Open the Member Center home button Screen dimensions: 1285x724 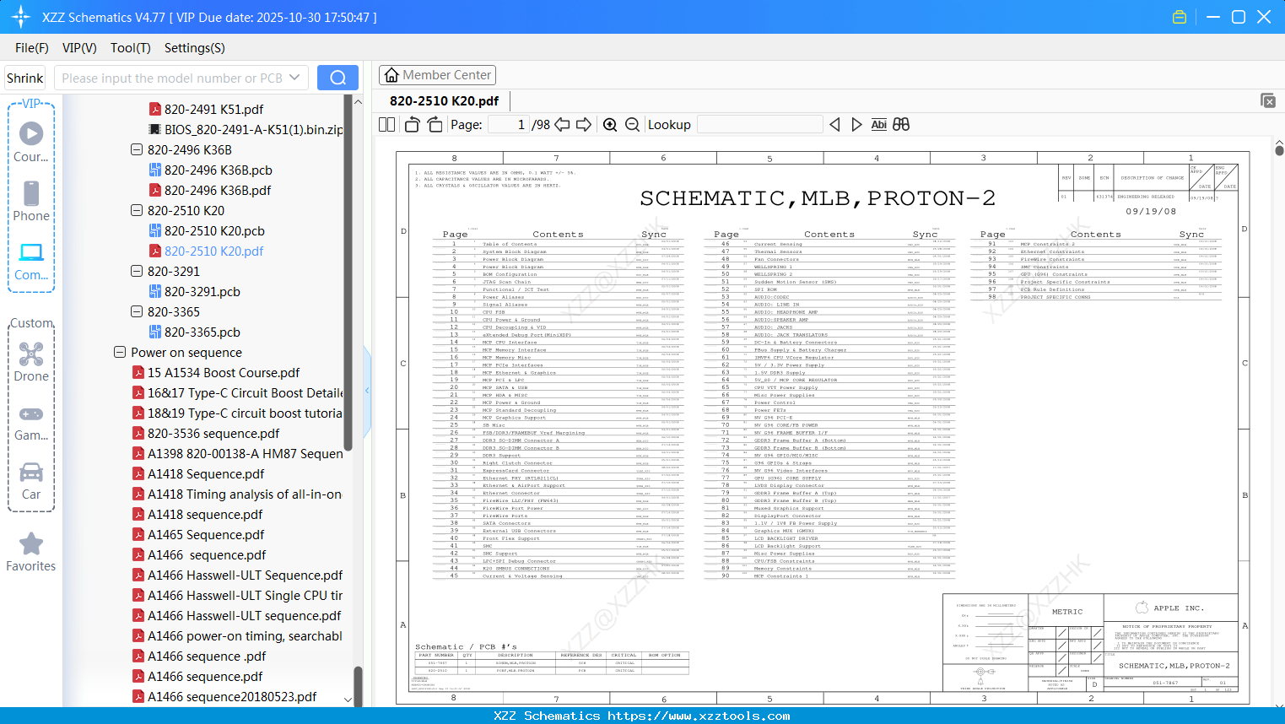pos(436,75)
